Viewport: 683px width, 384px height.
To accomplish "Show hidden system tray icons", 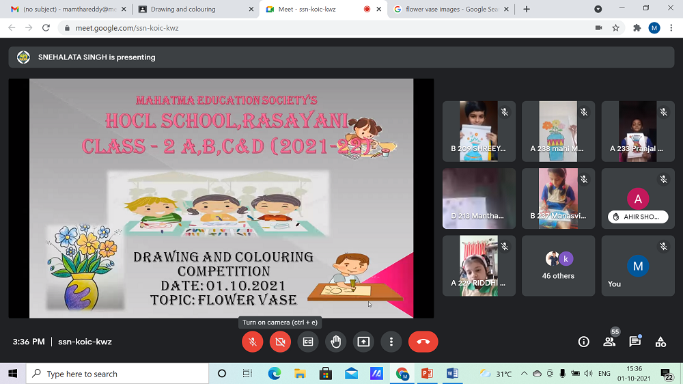I will coord(524,374).
